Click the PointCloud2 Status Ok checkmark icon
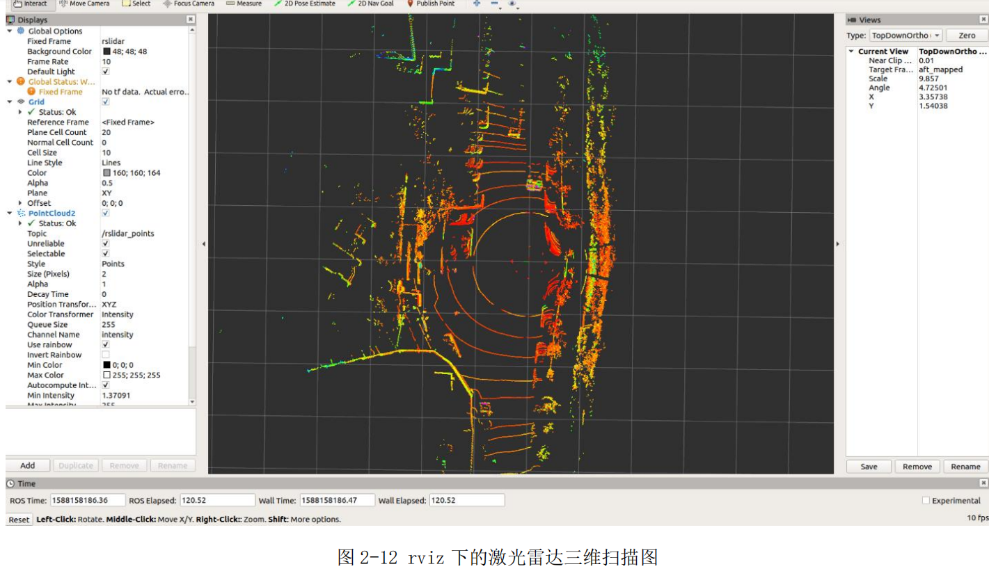This screenshot has width=989, height=571. [31, 223]
